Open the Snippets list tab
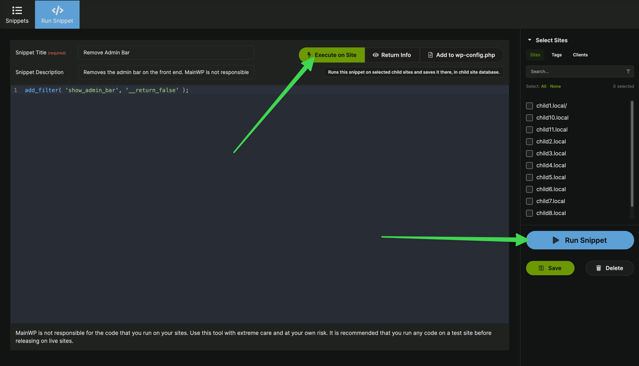Image resolution: width=639 pixels, height=366 pixels. [x=17, y=14]
